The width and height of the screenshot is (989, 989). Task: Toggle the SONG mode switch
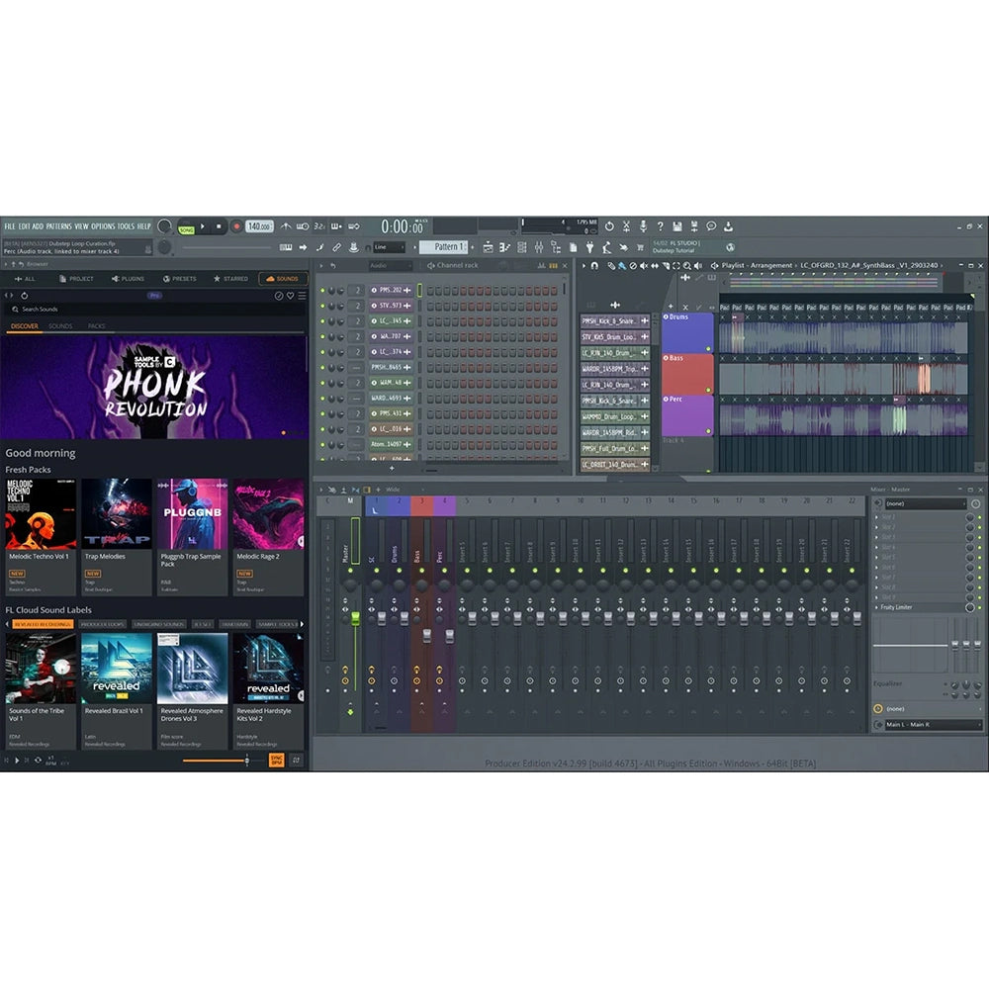click(187, 229)
